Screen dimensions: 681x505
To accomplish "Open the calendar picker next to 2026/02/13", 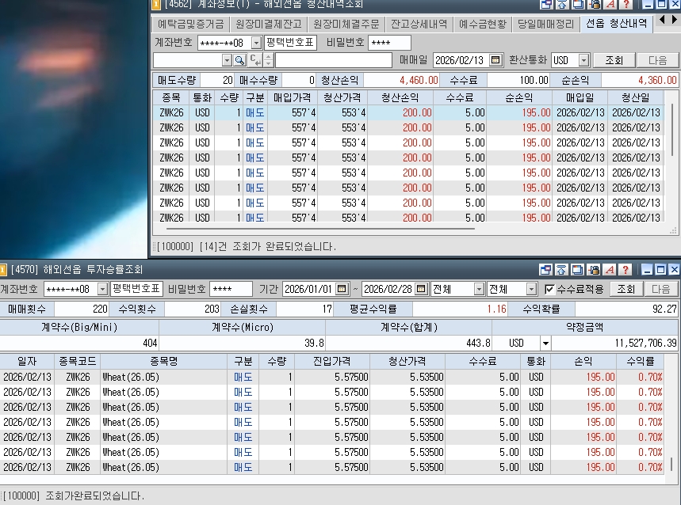I will coord(495,60).
